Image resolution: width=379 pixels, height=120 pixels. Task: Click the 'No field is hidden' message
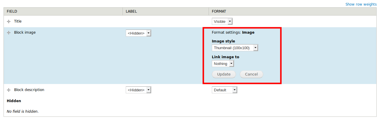coord(23,111)
